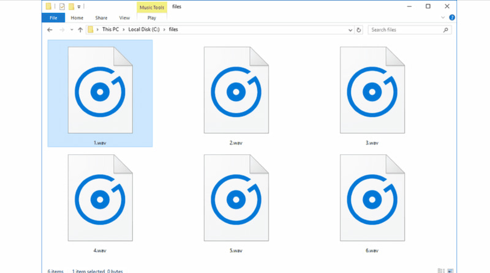Click the 6.wav file icon
The image size is (490, 273).
tap(372, 198)
